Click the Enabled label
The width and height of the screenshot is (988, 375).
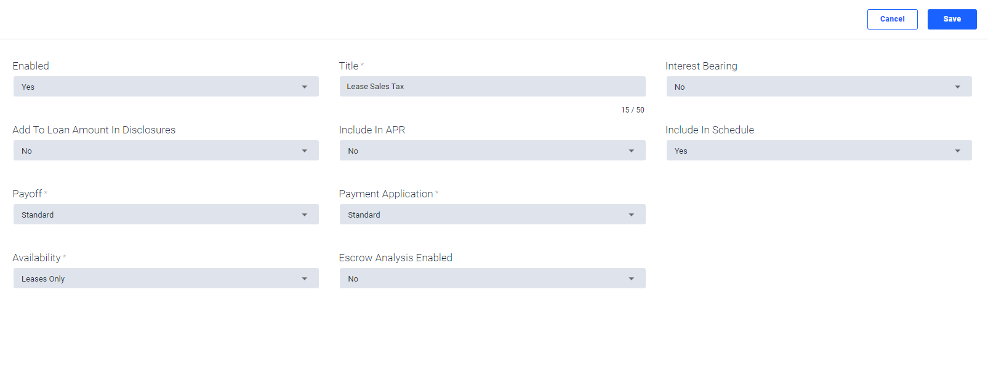tap(31, 66)
